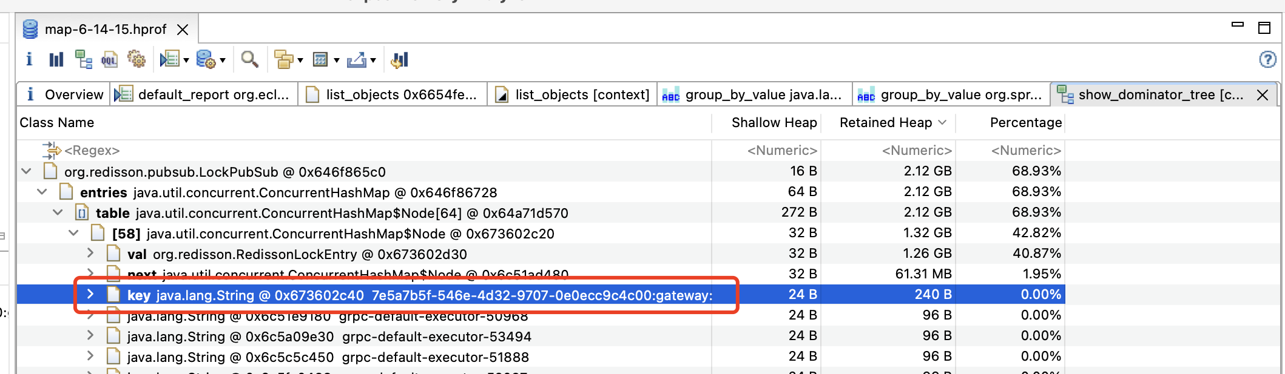Switch to the group_by_value java.la tab
1285x374 pixels.
754,94
